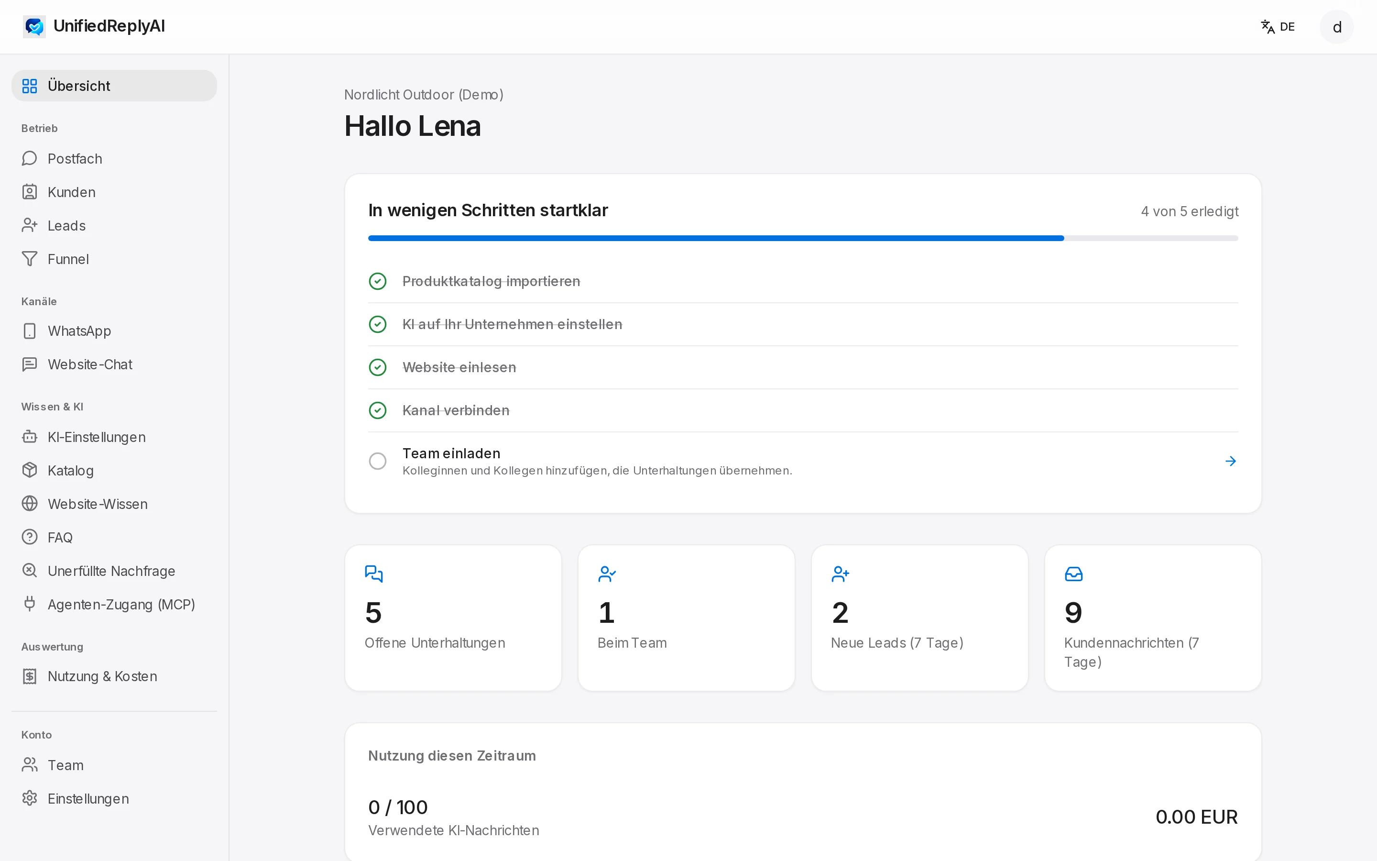This screenshot has height=861, width=1377.
Task: Click the Übersicht grid icon
Action: [x=30, y=86]
